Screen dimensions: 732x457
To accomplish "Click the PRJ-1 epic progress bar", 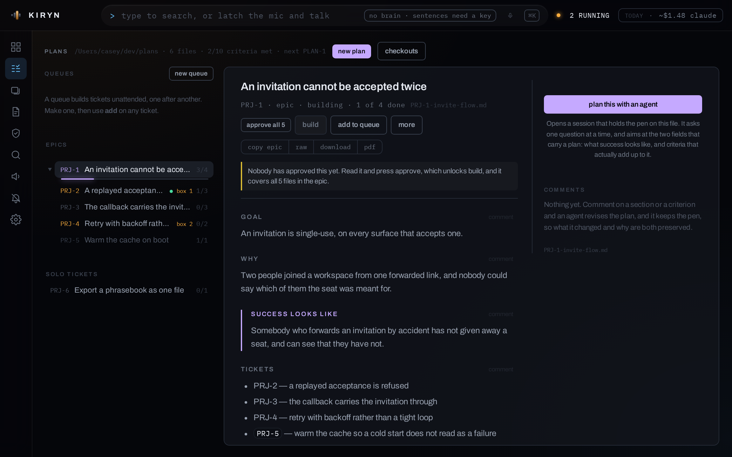I will [x=135, y=179].
